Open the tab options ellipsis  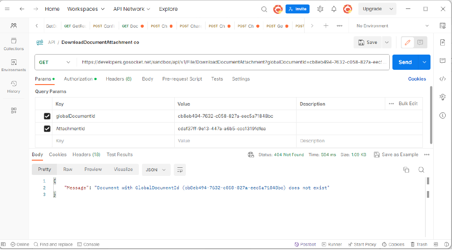click(x=340, y=26)
